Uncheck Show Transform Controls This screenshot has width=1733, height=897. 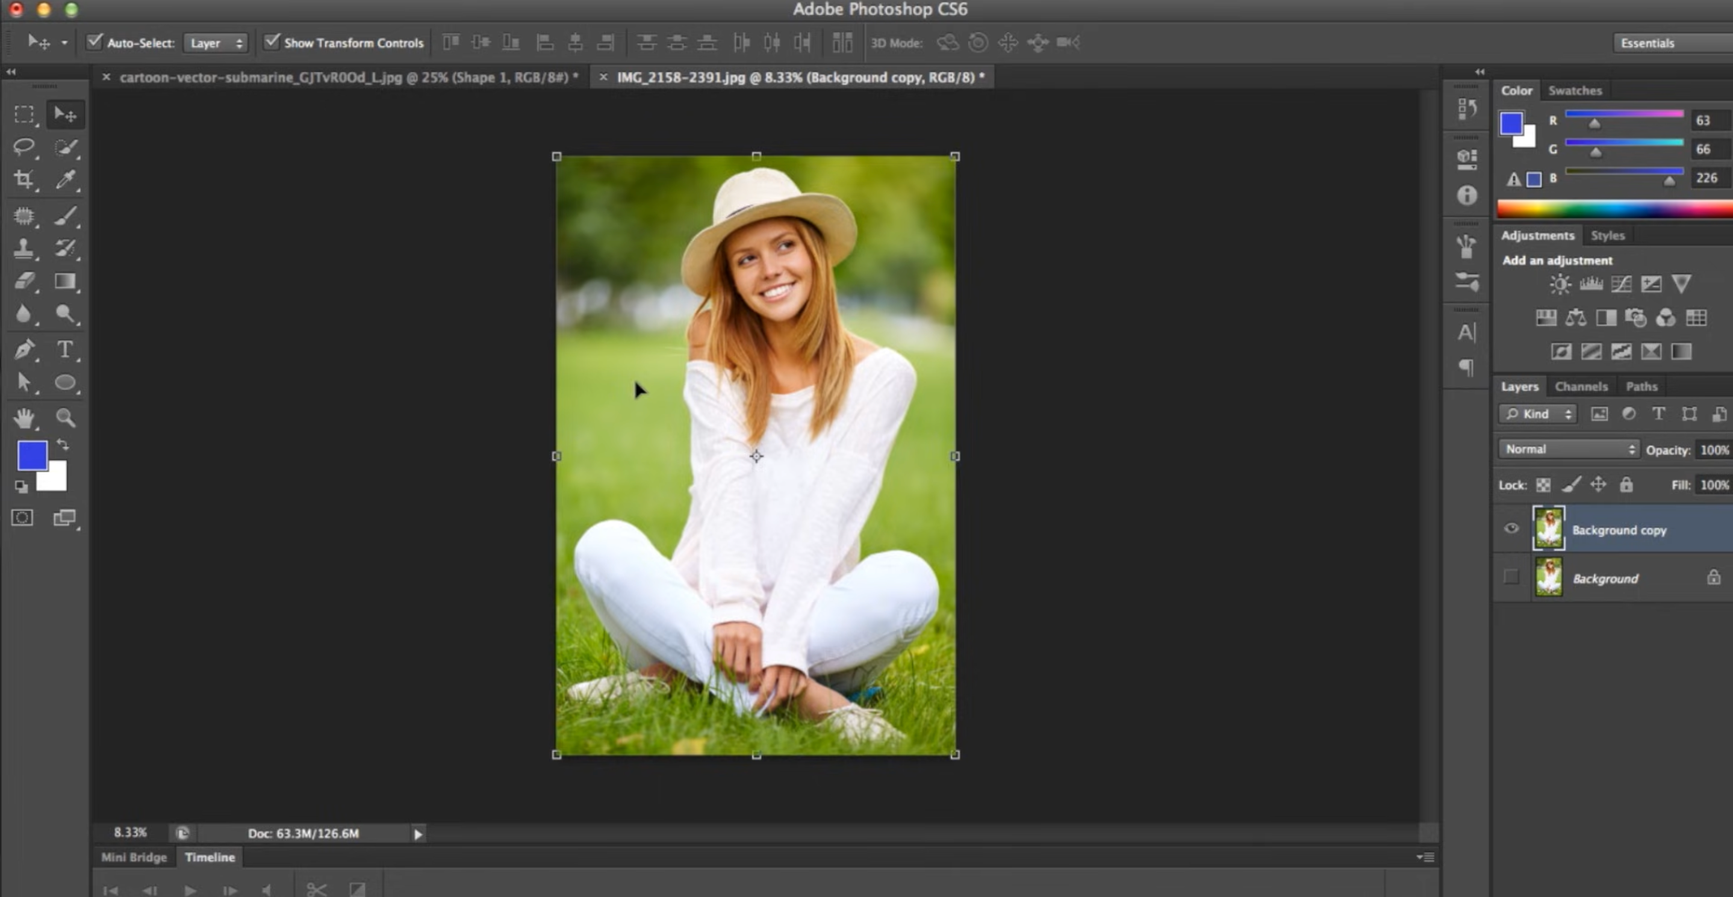(x=271, y=42)
